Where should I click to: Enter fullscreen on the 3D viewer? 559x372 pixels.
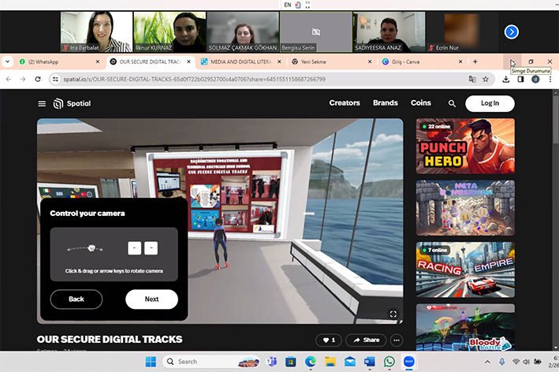coord(393,314)
